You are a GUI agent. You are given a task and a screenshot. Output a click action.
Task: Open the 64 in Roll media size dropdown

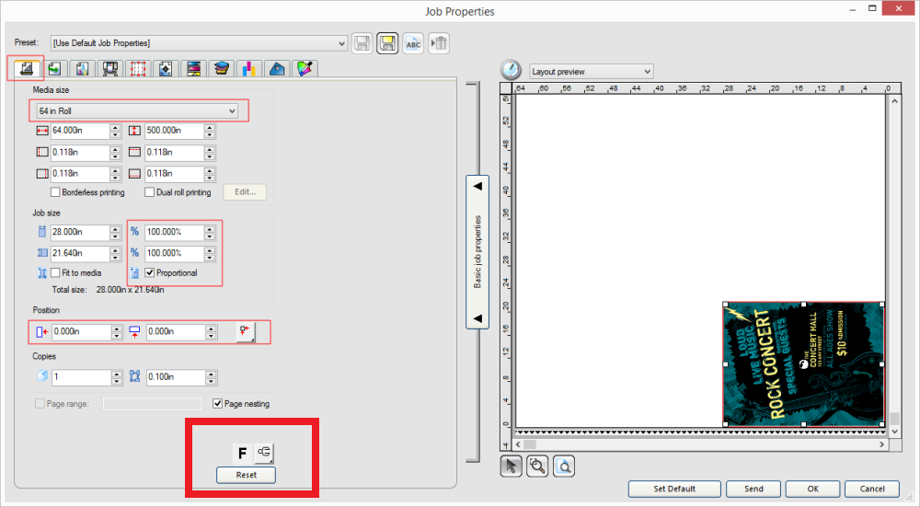tap(137, 111)
